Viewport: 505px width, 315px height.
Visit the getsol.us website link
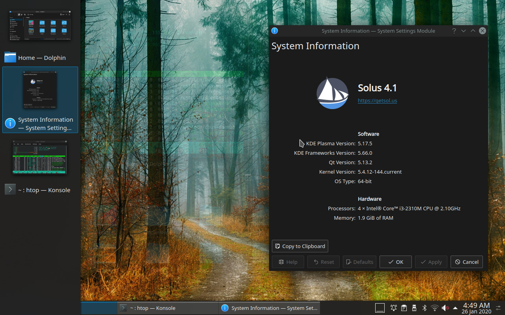pos(377,100)
